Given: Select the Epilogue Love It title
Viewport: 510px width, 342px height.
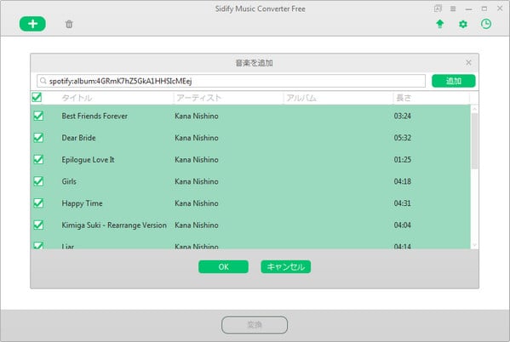Looking at the screenshot, I should [88, 160].
